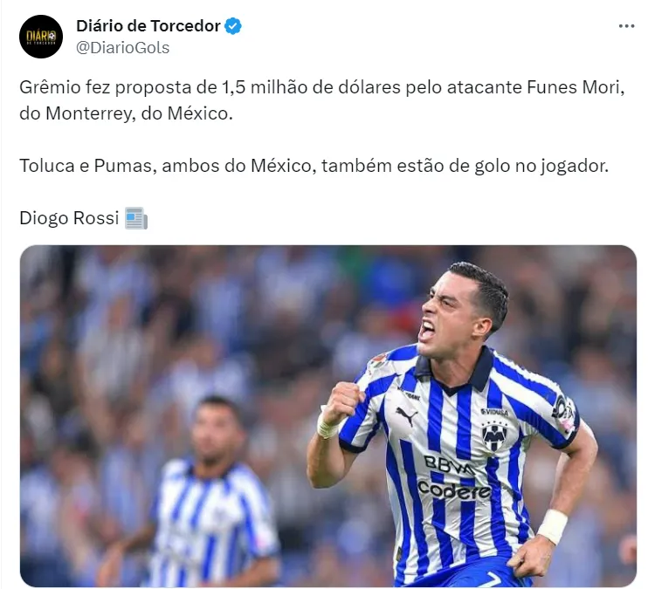Click the name Funes Mori in the tweet
648x589 pixels.
[575, 87]
